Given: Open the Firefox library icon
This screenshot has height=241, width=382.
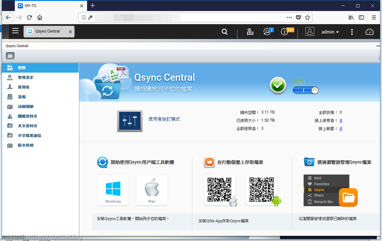Looking at the screenshot, I should click(x=351, y=18).
